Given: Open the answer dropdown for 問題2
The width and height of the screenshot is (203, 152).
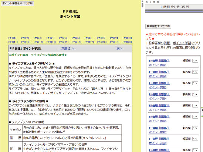Looking at the screenshot, I should [x=195, y=72].
